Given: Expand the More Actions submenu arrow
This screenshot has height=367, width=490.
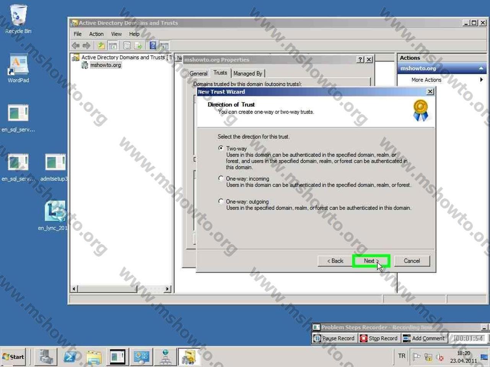Looking at the screenshot, I should 481,80.
